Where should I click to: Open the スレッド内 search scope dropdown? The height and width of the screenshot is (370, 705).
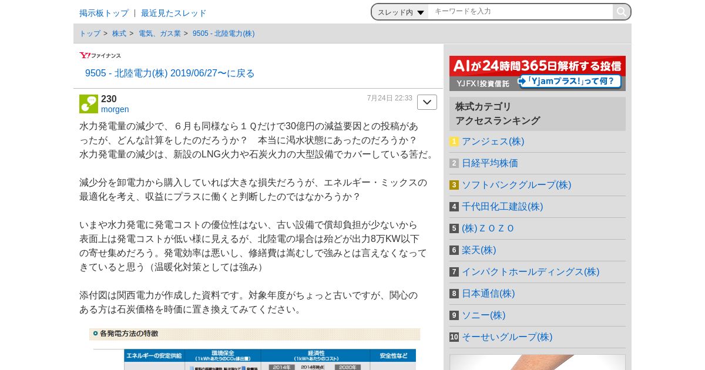pos(401,12)
